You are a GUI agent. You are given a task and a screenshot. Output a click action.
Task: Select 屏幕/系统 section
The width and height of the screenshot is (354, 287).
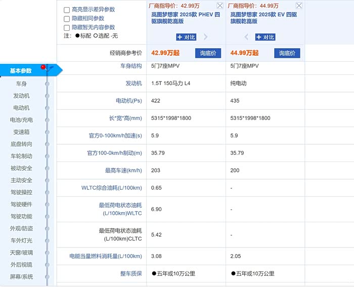click(x=21, y=277)
